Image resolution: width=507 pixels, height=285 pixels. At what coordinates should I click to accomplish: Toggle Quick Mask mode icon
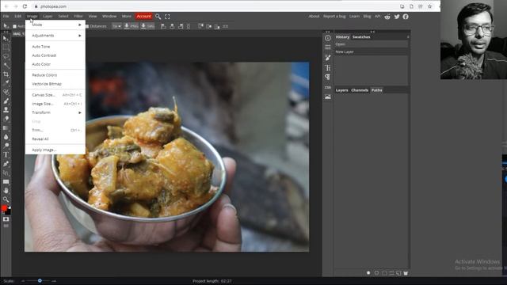point(6,219)
